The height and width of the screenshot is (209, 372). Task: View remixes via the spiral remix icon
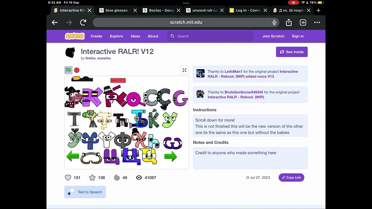click(117, 177)
